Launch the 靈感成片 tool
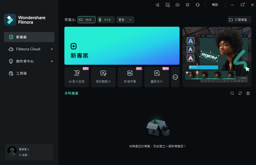Screen dimensions: 256x165 pyautogui.click(x=157, y=77)
